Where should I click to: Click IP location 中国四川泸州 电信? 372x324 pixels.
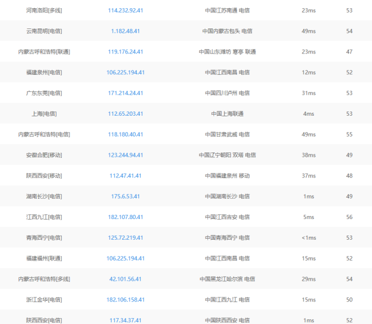coord(227,93)
